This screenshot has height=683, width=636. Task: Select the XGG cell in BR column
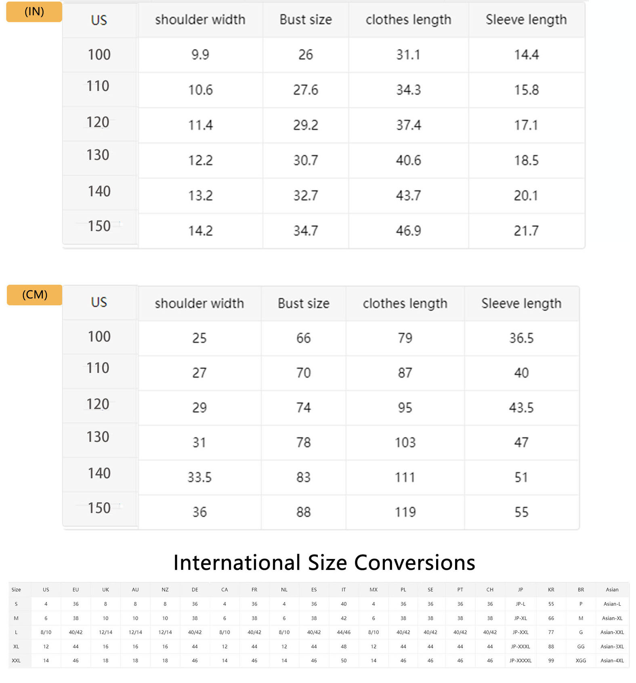click(x=581, y=660)
